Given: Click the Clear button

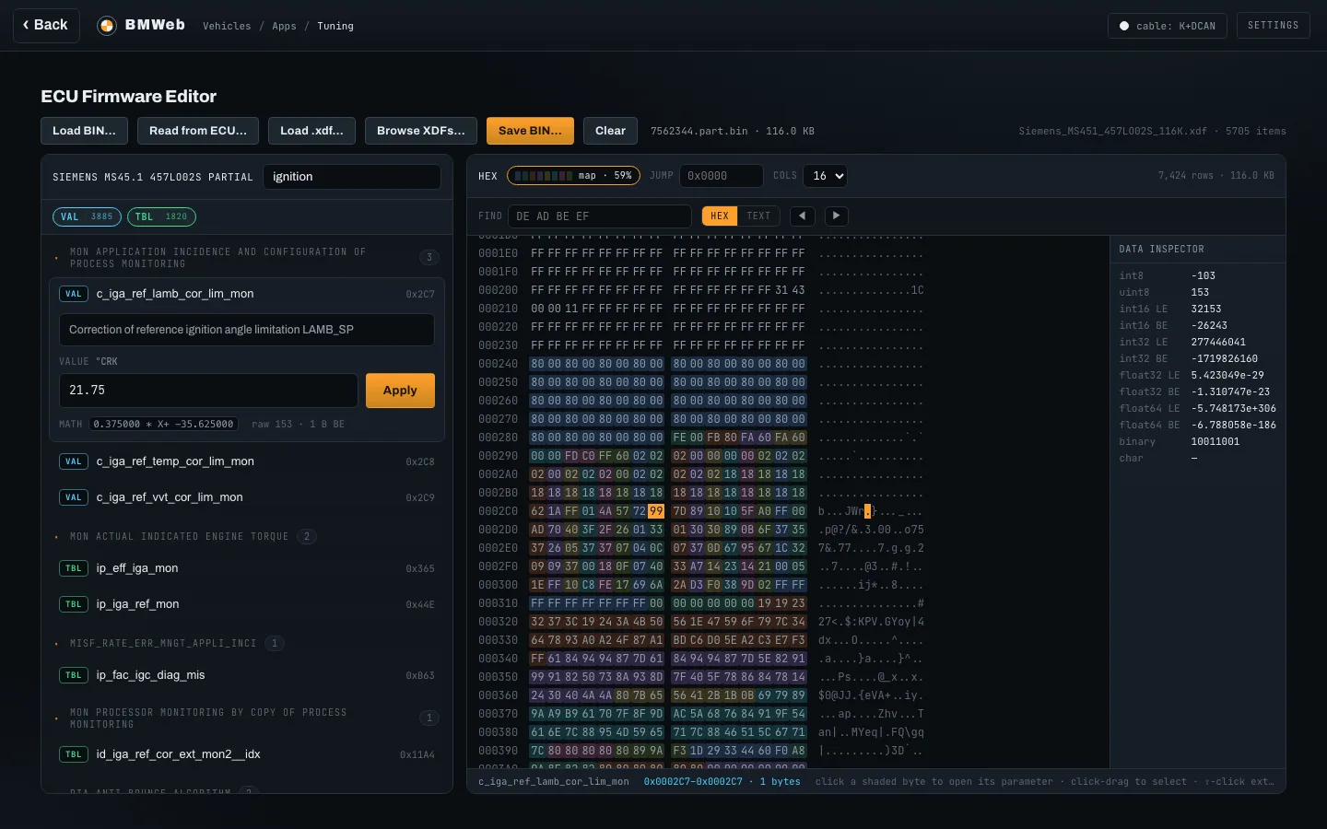Looking at the screenshot, I should click(x=610, y=131).
